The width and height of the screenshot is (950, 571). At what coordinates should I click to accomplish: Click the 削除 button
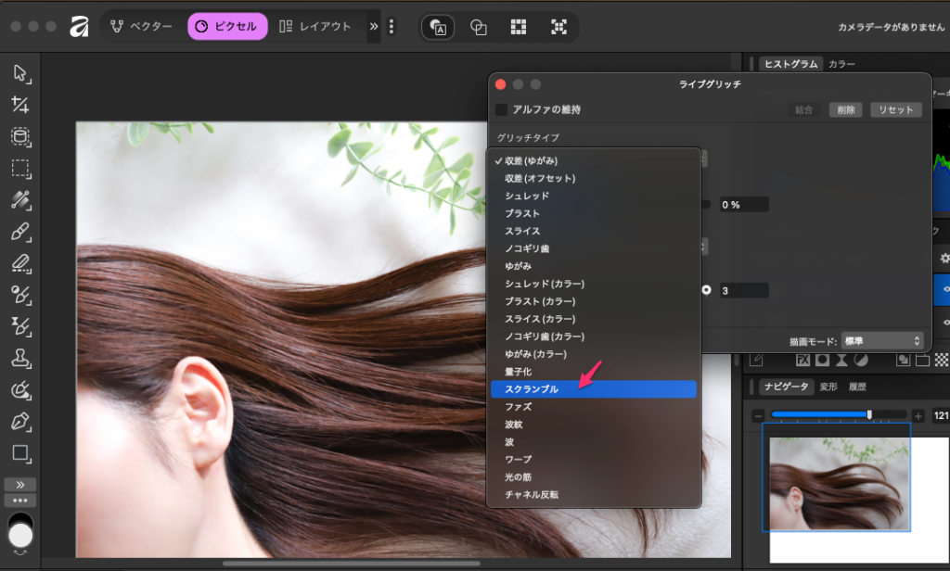(x=845, y=109)
